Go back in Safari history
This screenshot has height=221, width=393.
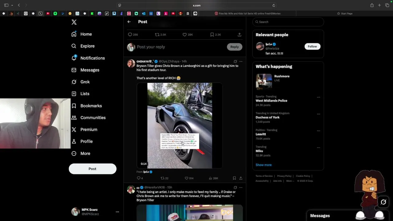[19, 5]
